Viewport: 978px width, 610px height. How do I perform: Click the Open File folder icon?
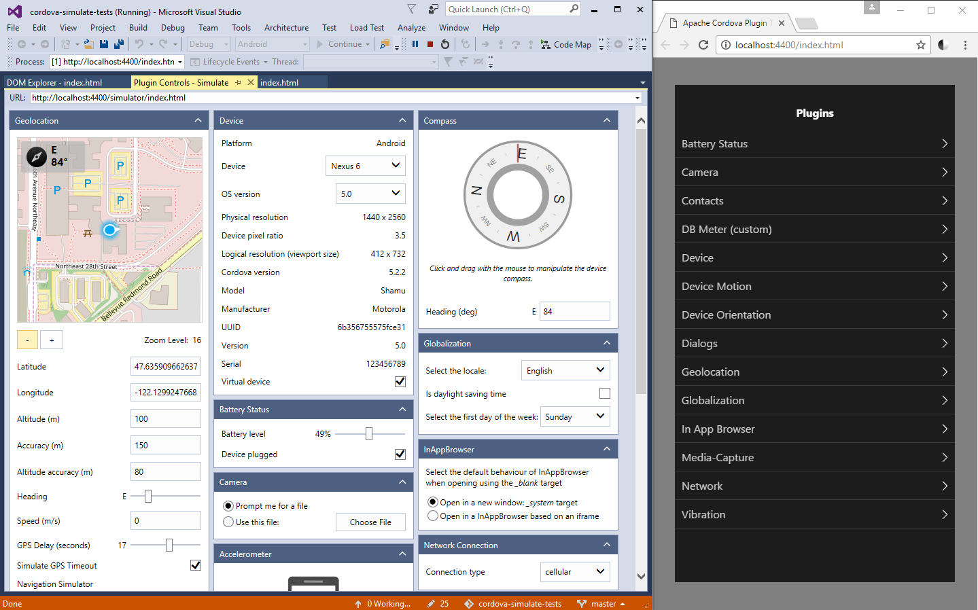(x=88, y=44)
